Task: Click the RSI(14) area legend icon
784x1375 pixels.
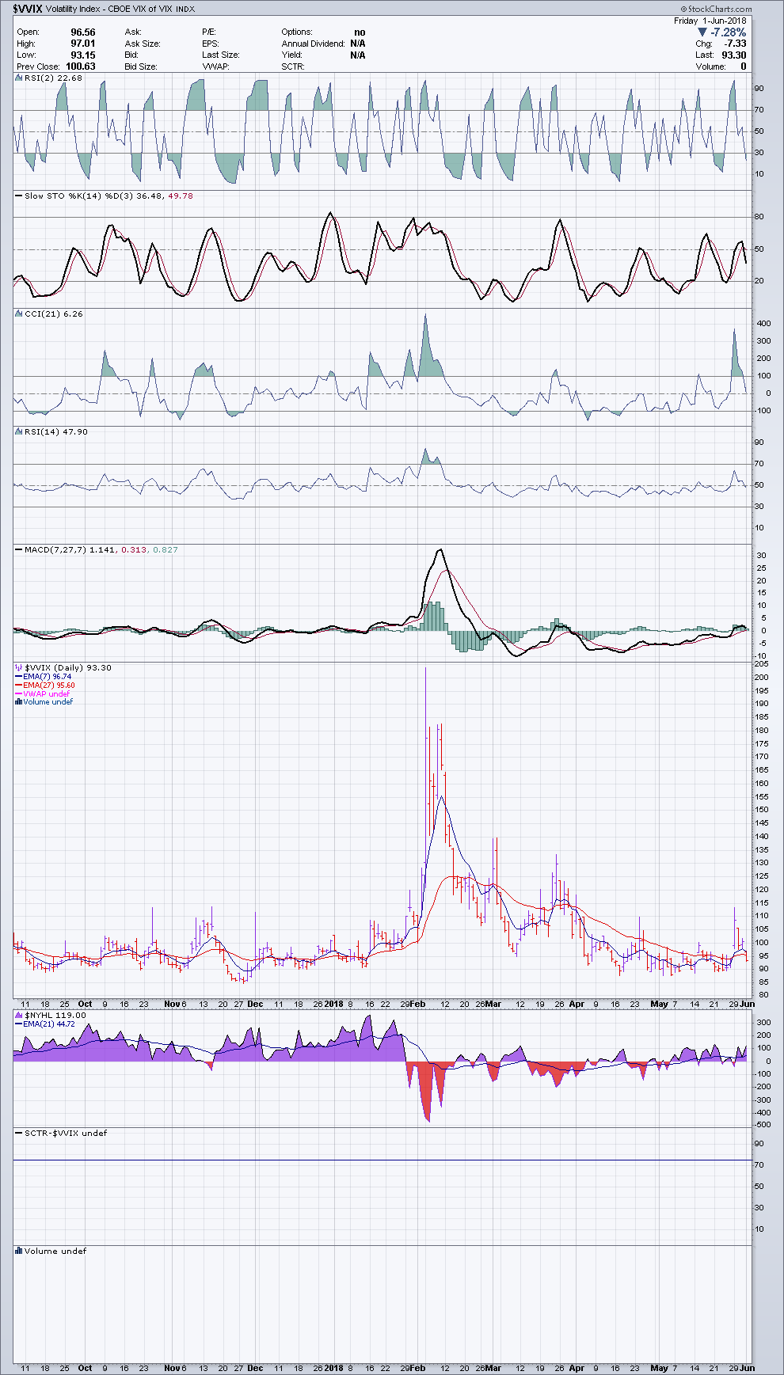Action: click(x=19, y=432)
